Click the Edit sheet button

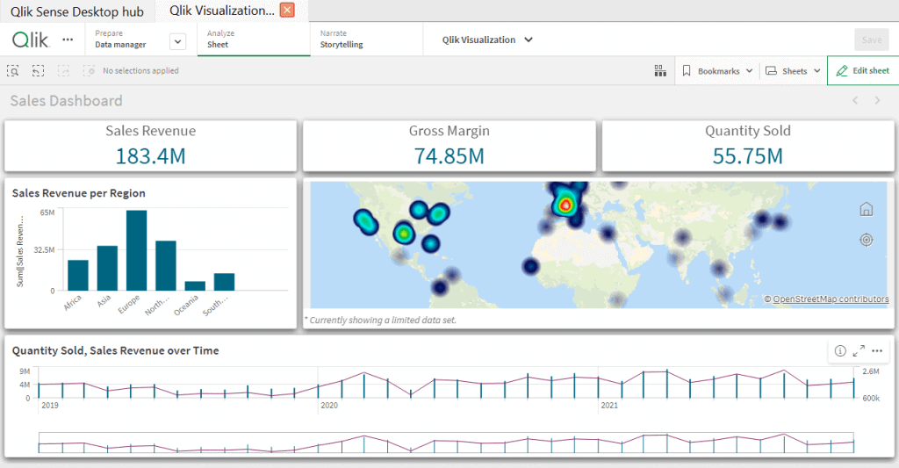[x=863, y=70]
